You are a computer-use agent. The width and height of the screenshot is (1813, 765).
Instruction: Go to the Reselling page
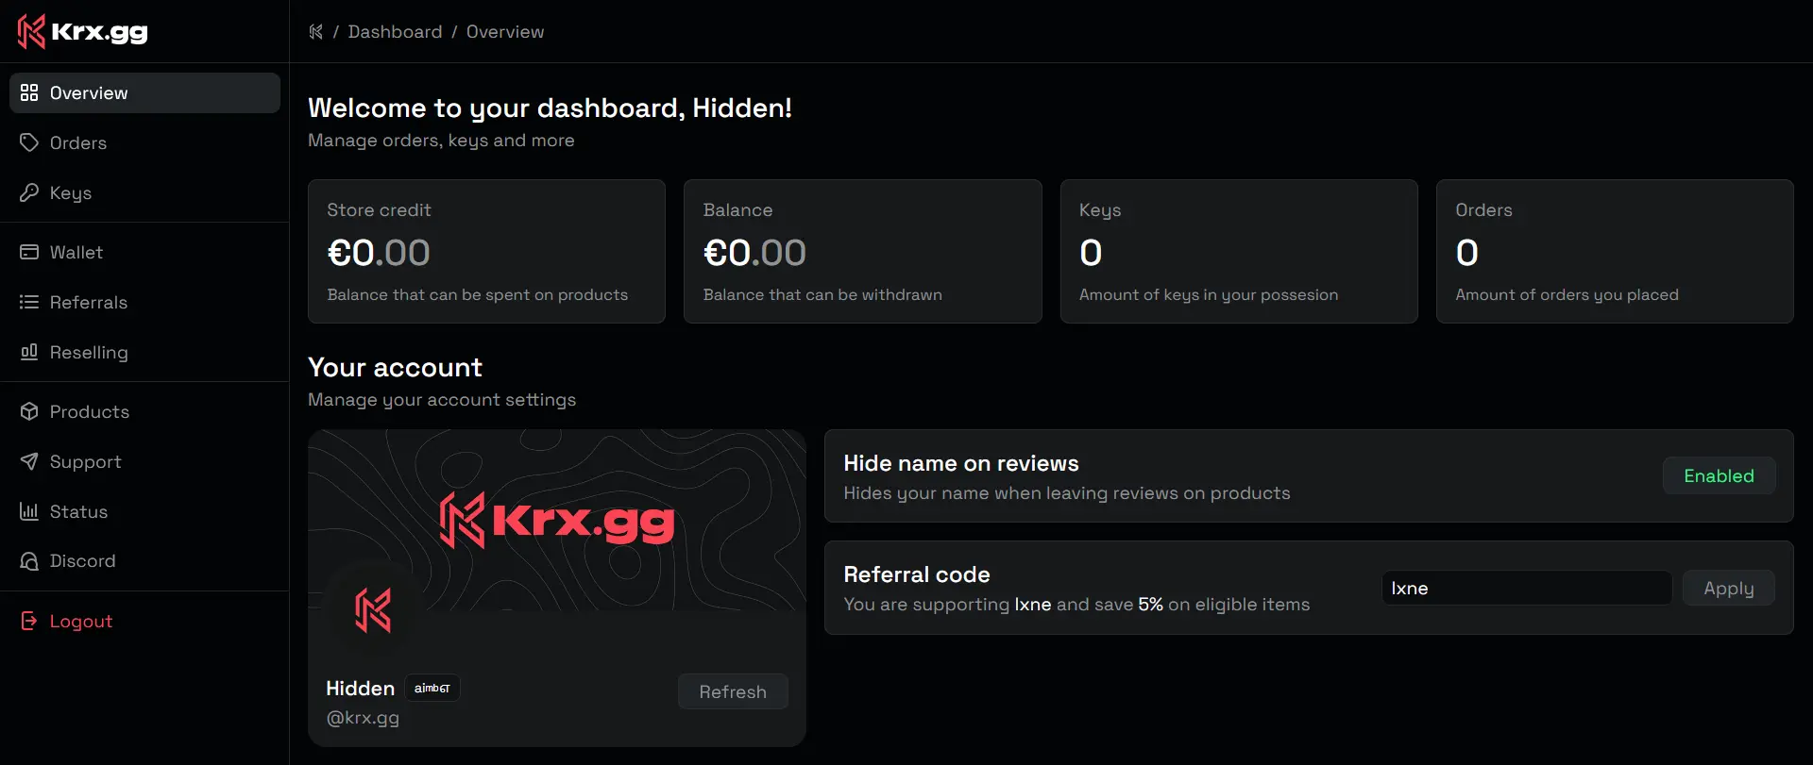click(x=88, y=352)
